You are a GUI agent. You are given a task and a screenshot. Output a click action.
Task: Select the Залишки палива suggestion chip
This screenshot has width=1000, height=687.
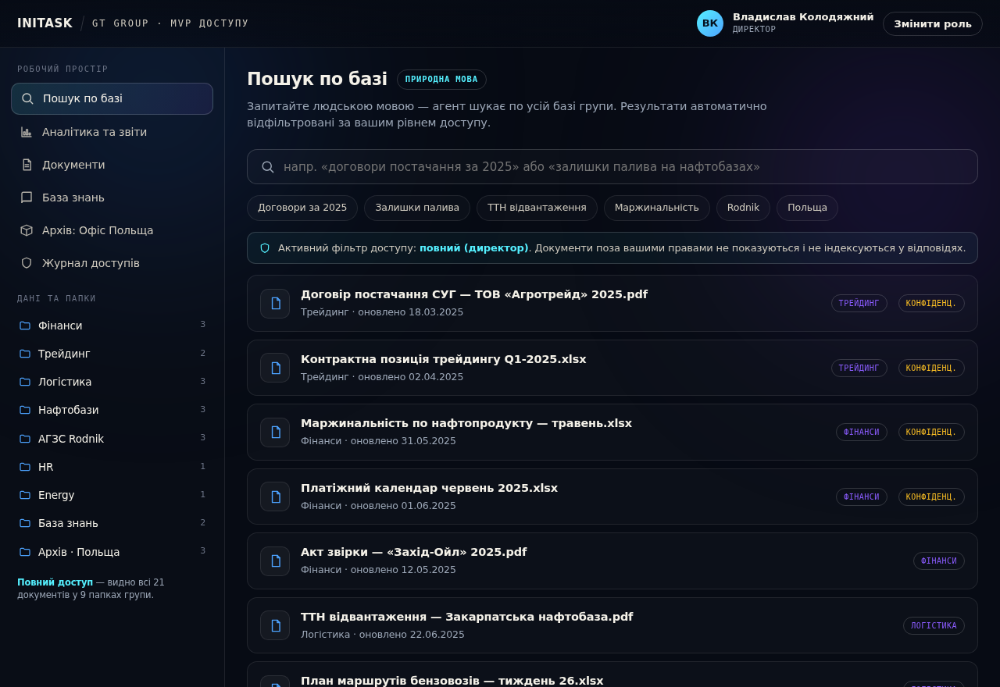tap(417, 208)
